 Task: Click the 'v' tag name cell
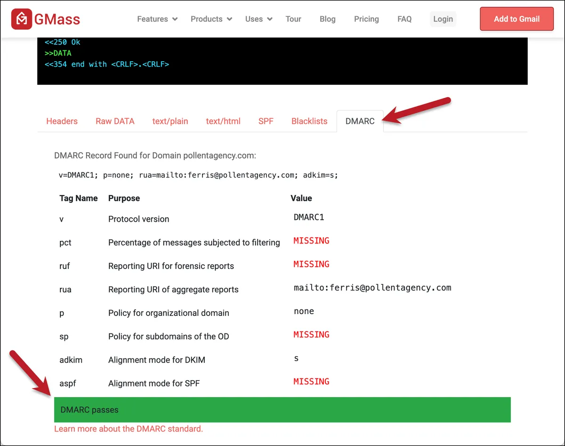pos(61,219)
